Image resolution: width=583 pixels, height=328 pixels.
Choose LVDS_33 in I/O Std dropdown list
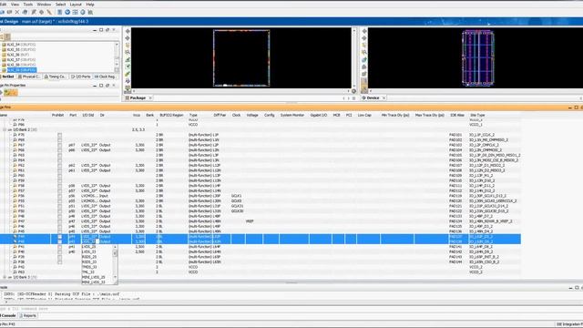coord(89,251)
